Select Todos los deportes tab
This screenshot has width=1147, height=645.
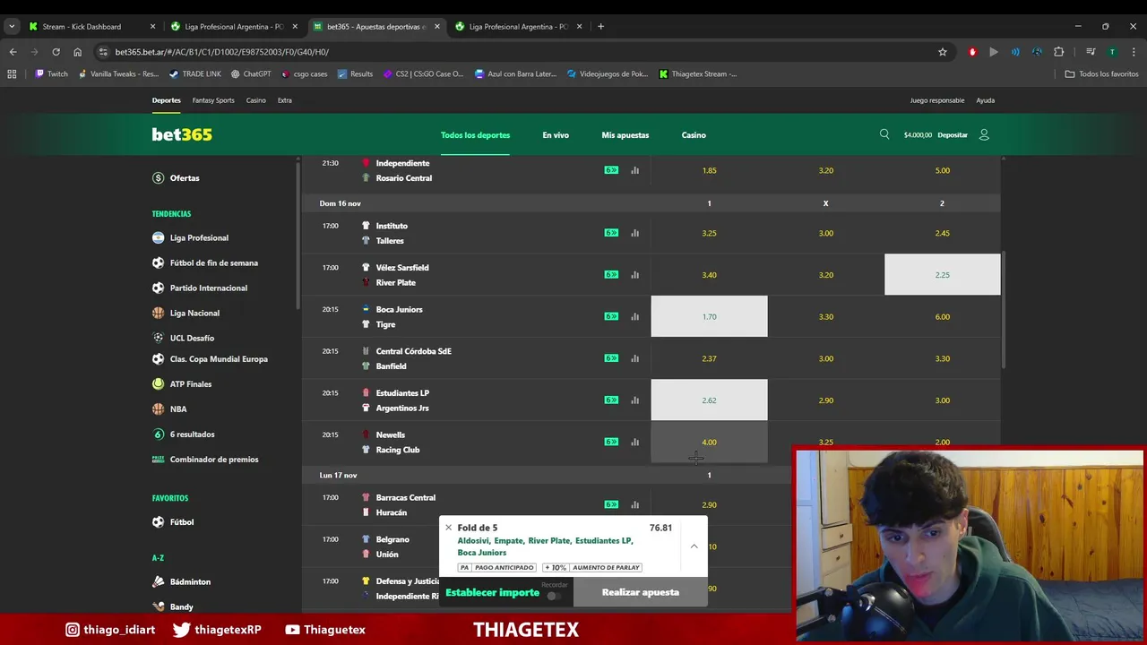(x=475, y=135)
